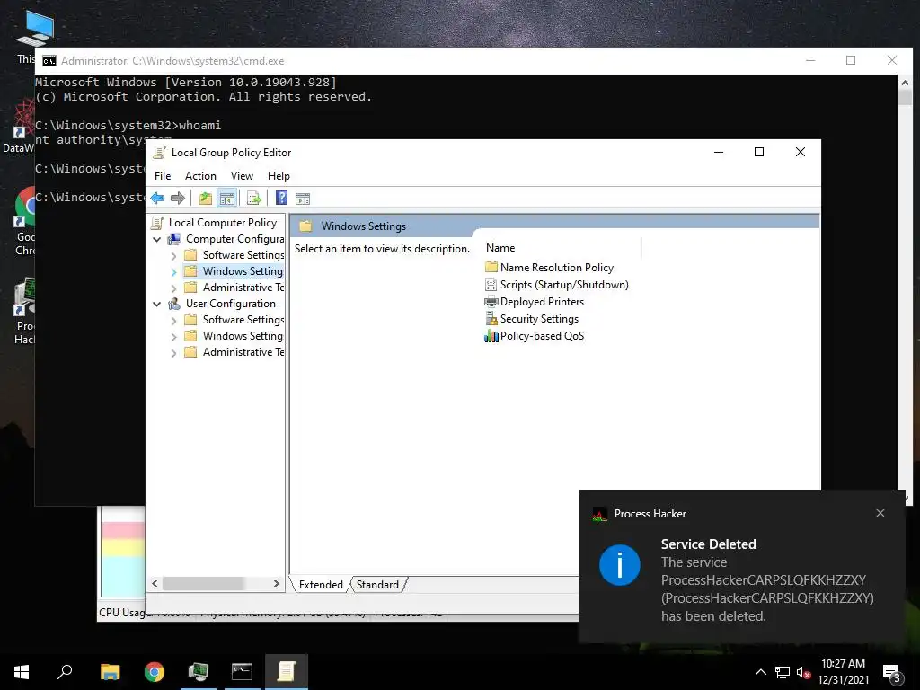The height and width of the screenshot is (690, 920).
Task: Click the tree pane horizontal scrollbar thumb
Action: point(203,583)
